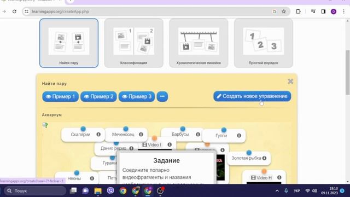Image resolution: width=350 pixels, height=197 pixels.
Task: Select the Найти пару template card
Action: point(69,43)
